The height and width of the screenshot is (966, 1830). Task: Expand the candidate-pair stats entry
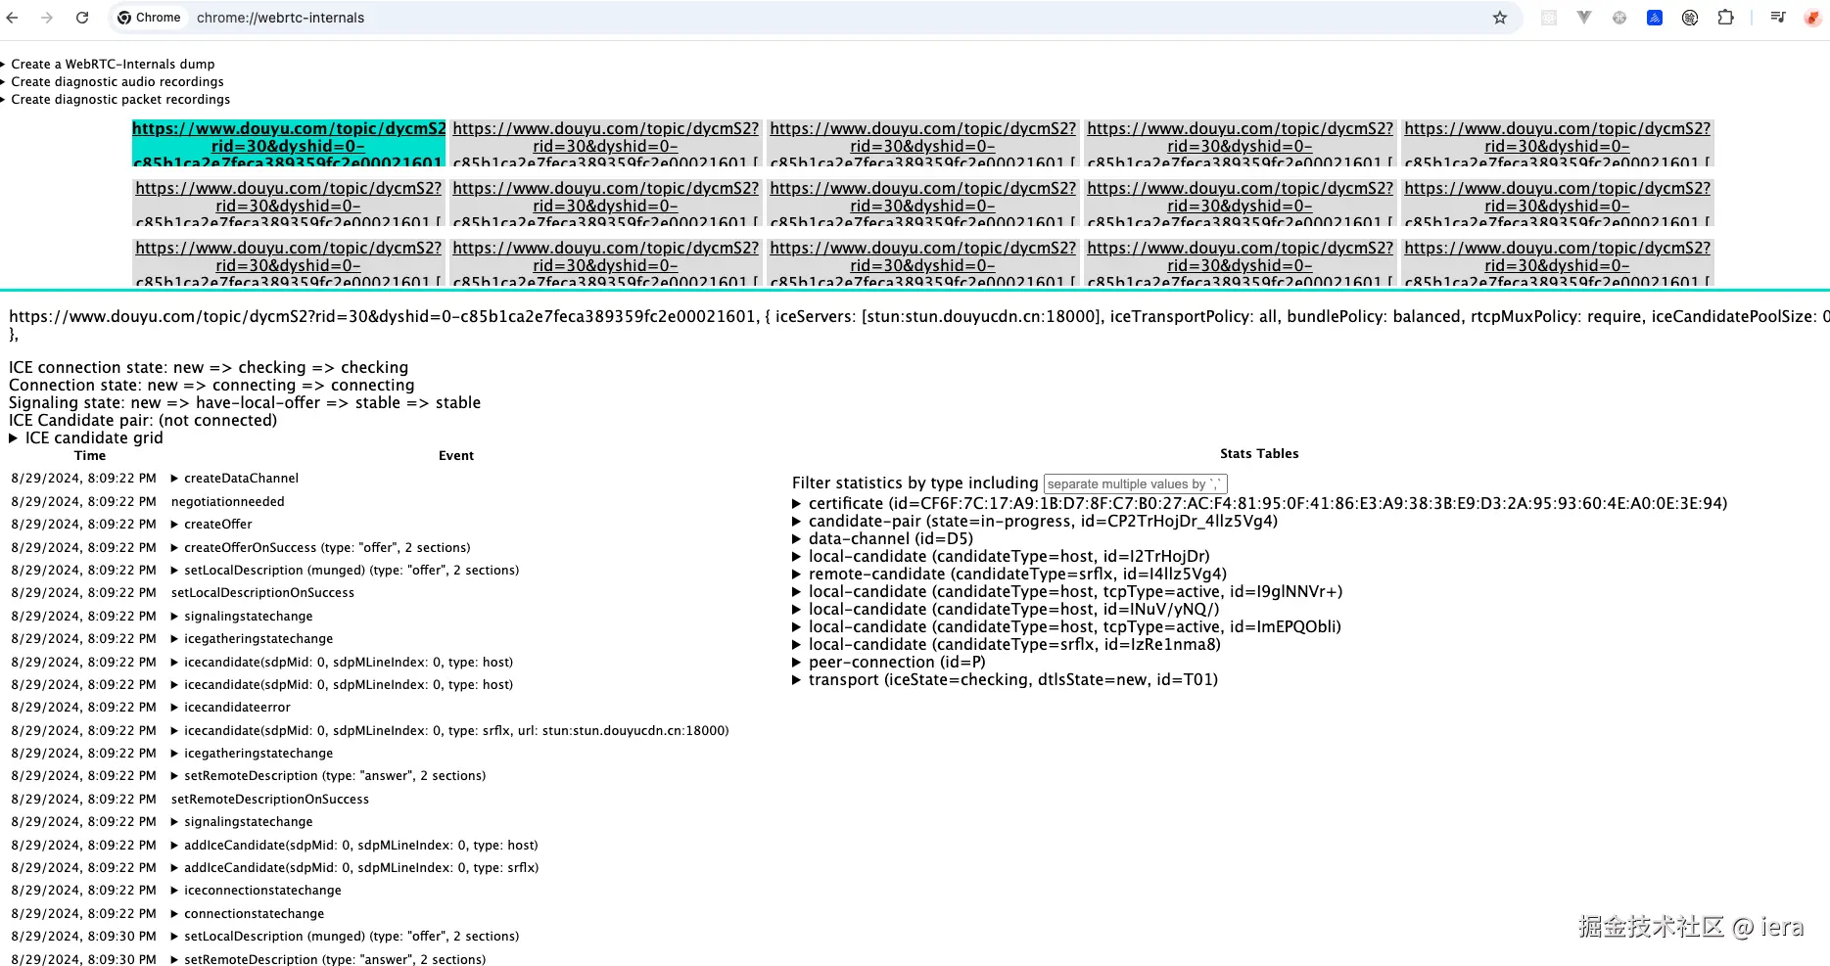[x=1035, y=522]
